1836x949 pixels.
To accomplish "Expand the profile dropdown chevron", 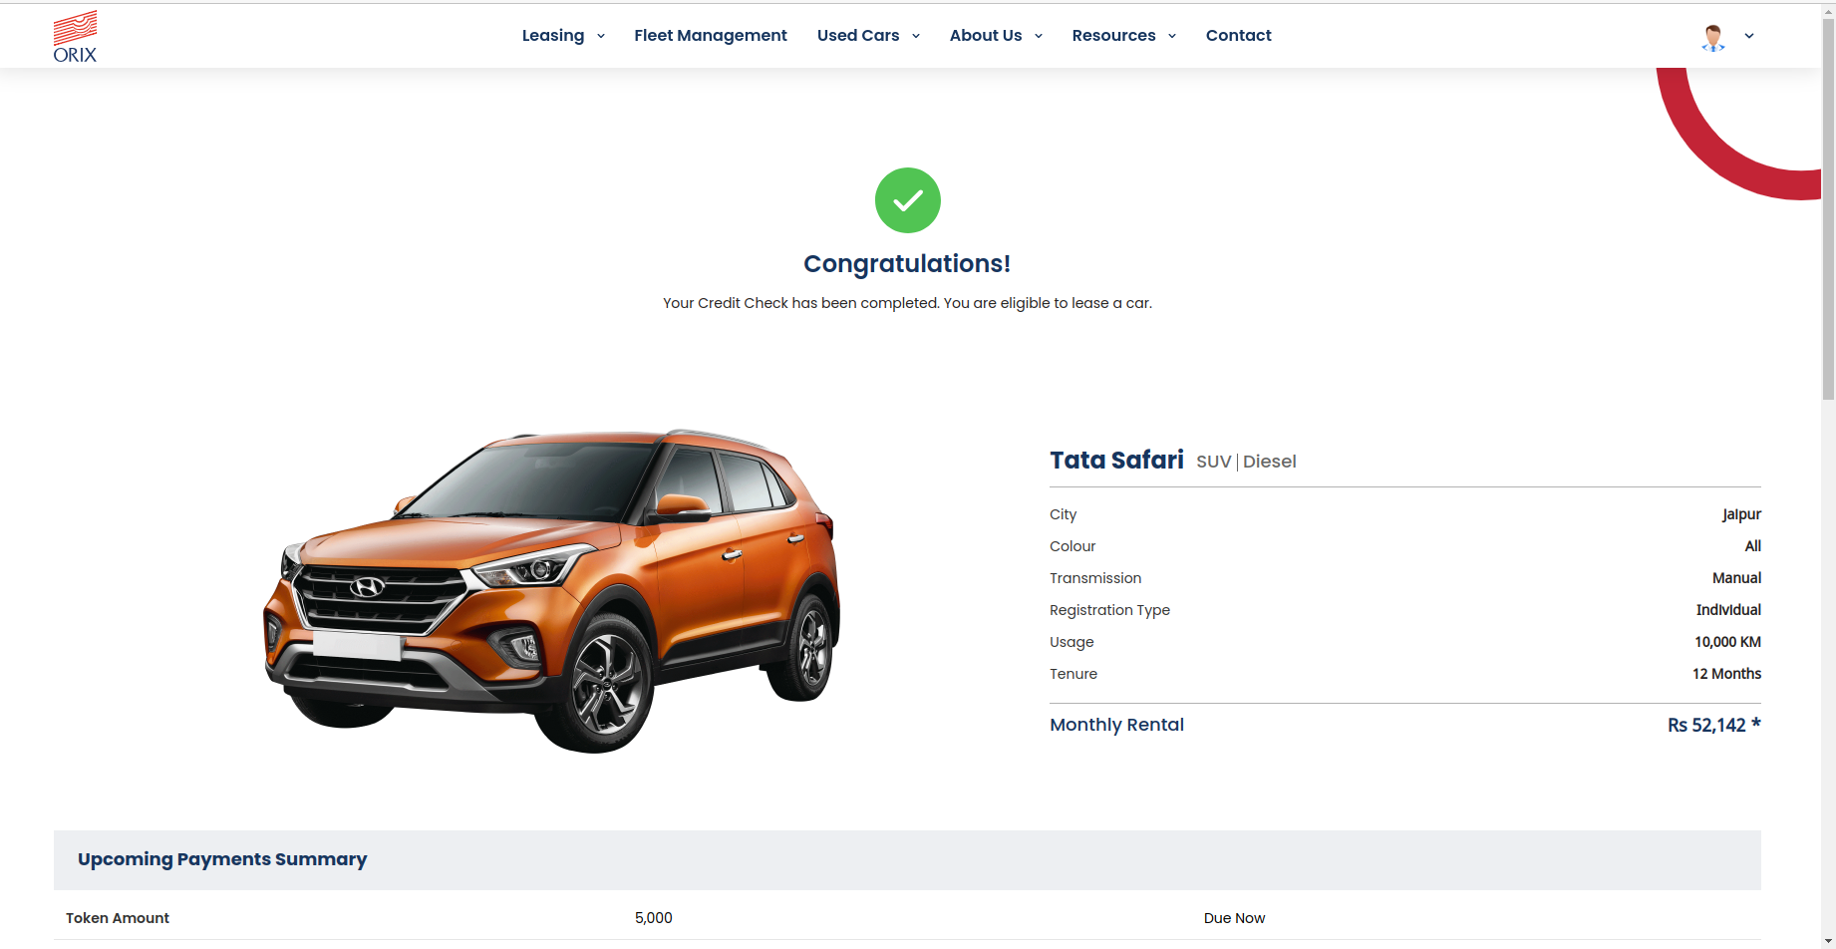I will [1748, 36].
